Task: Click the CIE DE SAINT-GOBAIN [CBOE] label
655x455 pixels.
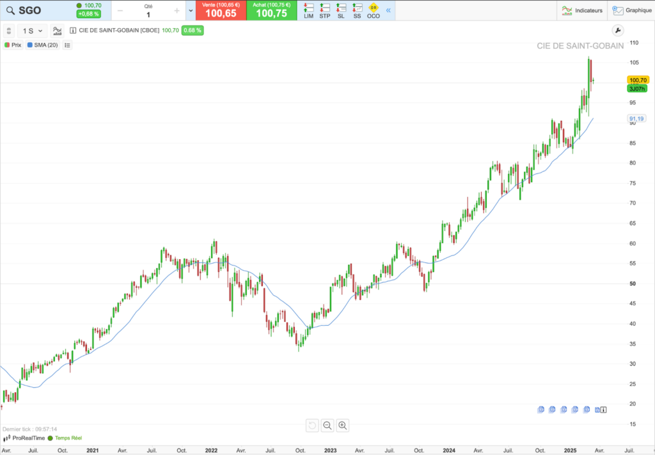Action: click(x=119, y=31)
